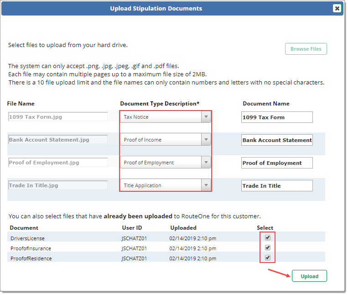Viewport: 348px width, 295px height.
Task: Click the ProofofResidence document entry
Action: 31,258
